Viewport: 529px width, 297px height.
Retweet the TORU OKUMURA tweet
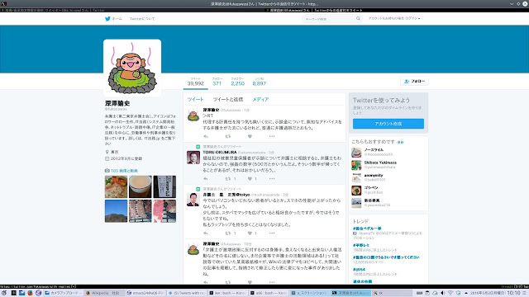click(x=228, y=179)
